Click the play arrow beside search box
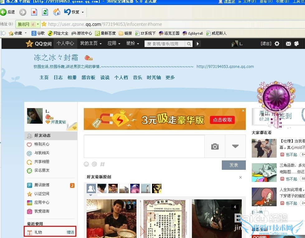The height and width of the screenshot is (238, 305). pyautogui.click(x=198, y=44)
